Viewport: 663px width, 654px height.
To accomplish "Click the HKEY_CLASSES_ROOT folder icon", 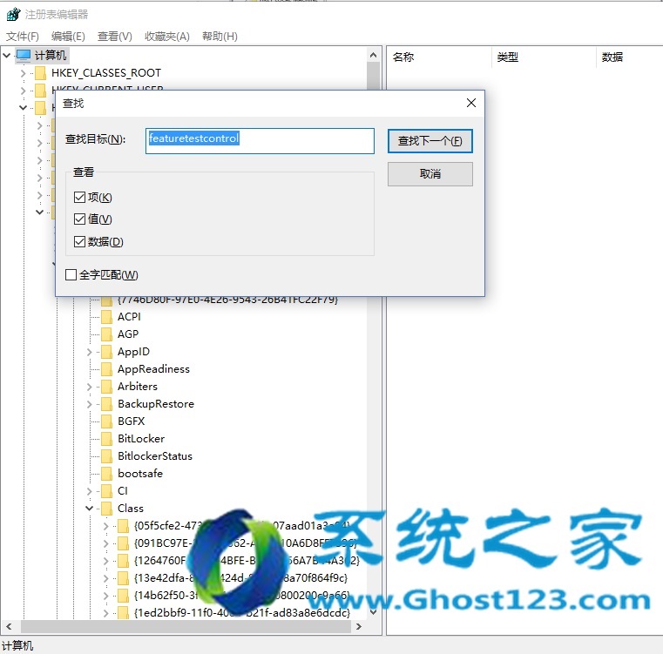I will [41, 73].
